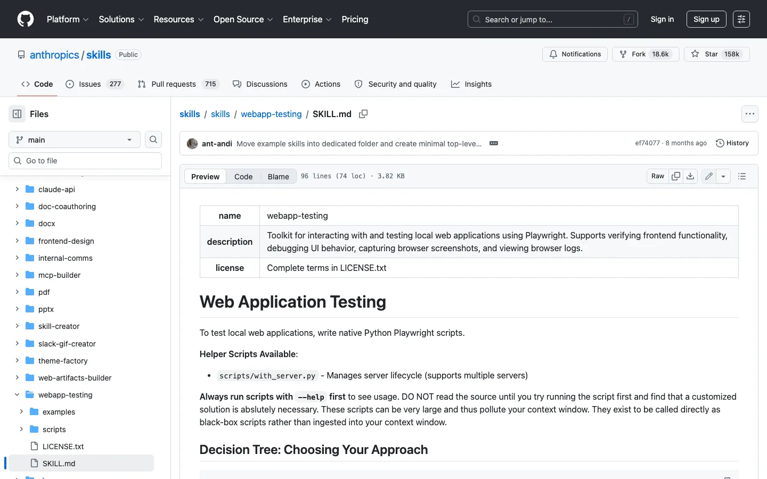Open more edit options dropdown arrow
767x479 pixels.
click(x=723, y=176)
